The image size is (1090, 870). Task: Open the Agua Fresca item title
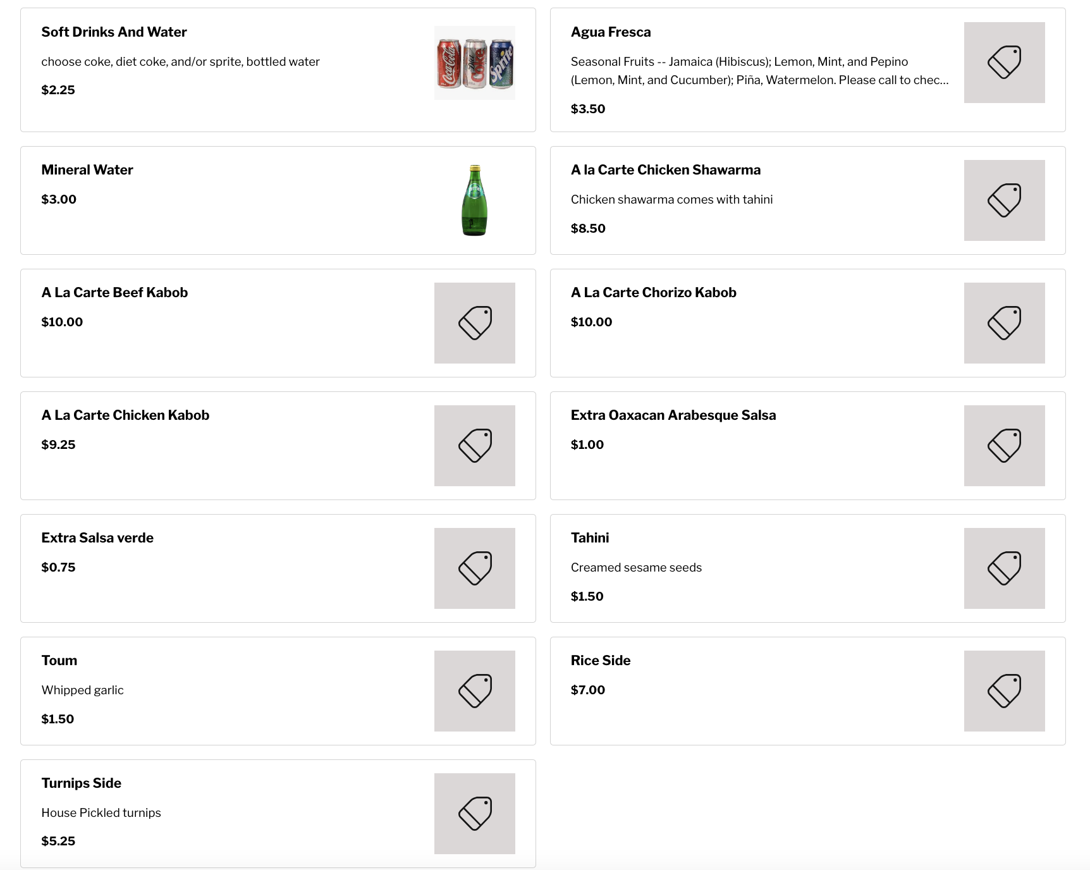610,32
